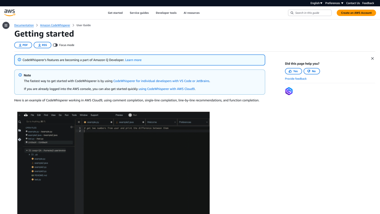Click the Amazon Q assistant hexagon icon
The height and width of the screenshot is (214, 380).
[x=289, y=91]
